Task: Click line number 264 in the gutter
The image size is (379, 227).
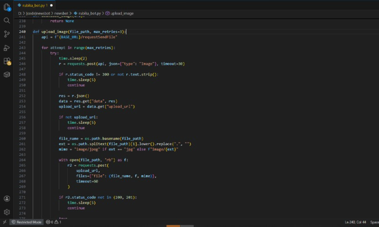Action: [x=22, y=160]
